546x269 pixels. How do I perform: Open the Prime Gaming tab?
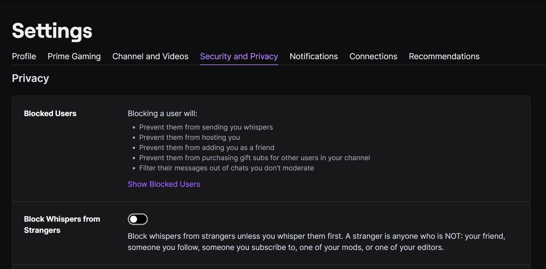[x=74, y=56]
